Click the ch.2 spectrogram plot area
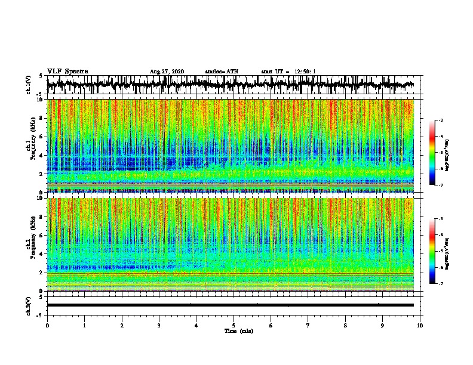 (230, 245)
